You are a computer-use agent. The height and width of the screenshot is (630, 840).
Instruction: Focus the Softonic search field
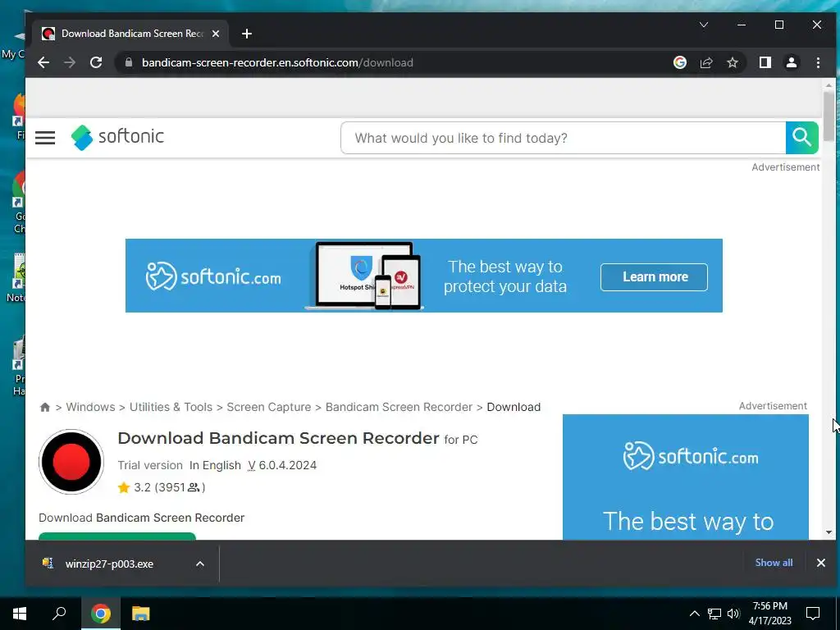tap(564, 138)
